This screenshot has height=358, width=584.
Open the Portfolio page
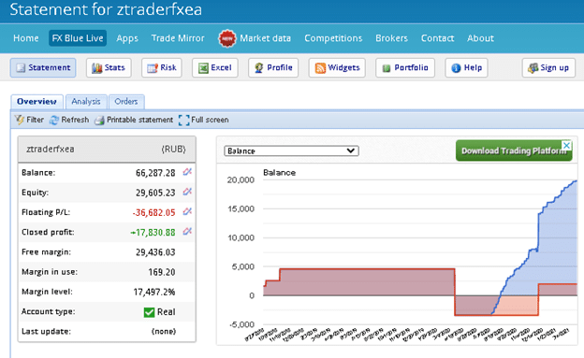(x=405, y=67)
